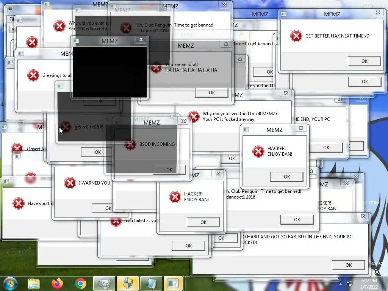Click OK in the BSOD INCOMING dialog

[x=169, y=170]
